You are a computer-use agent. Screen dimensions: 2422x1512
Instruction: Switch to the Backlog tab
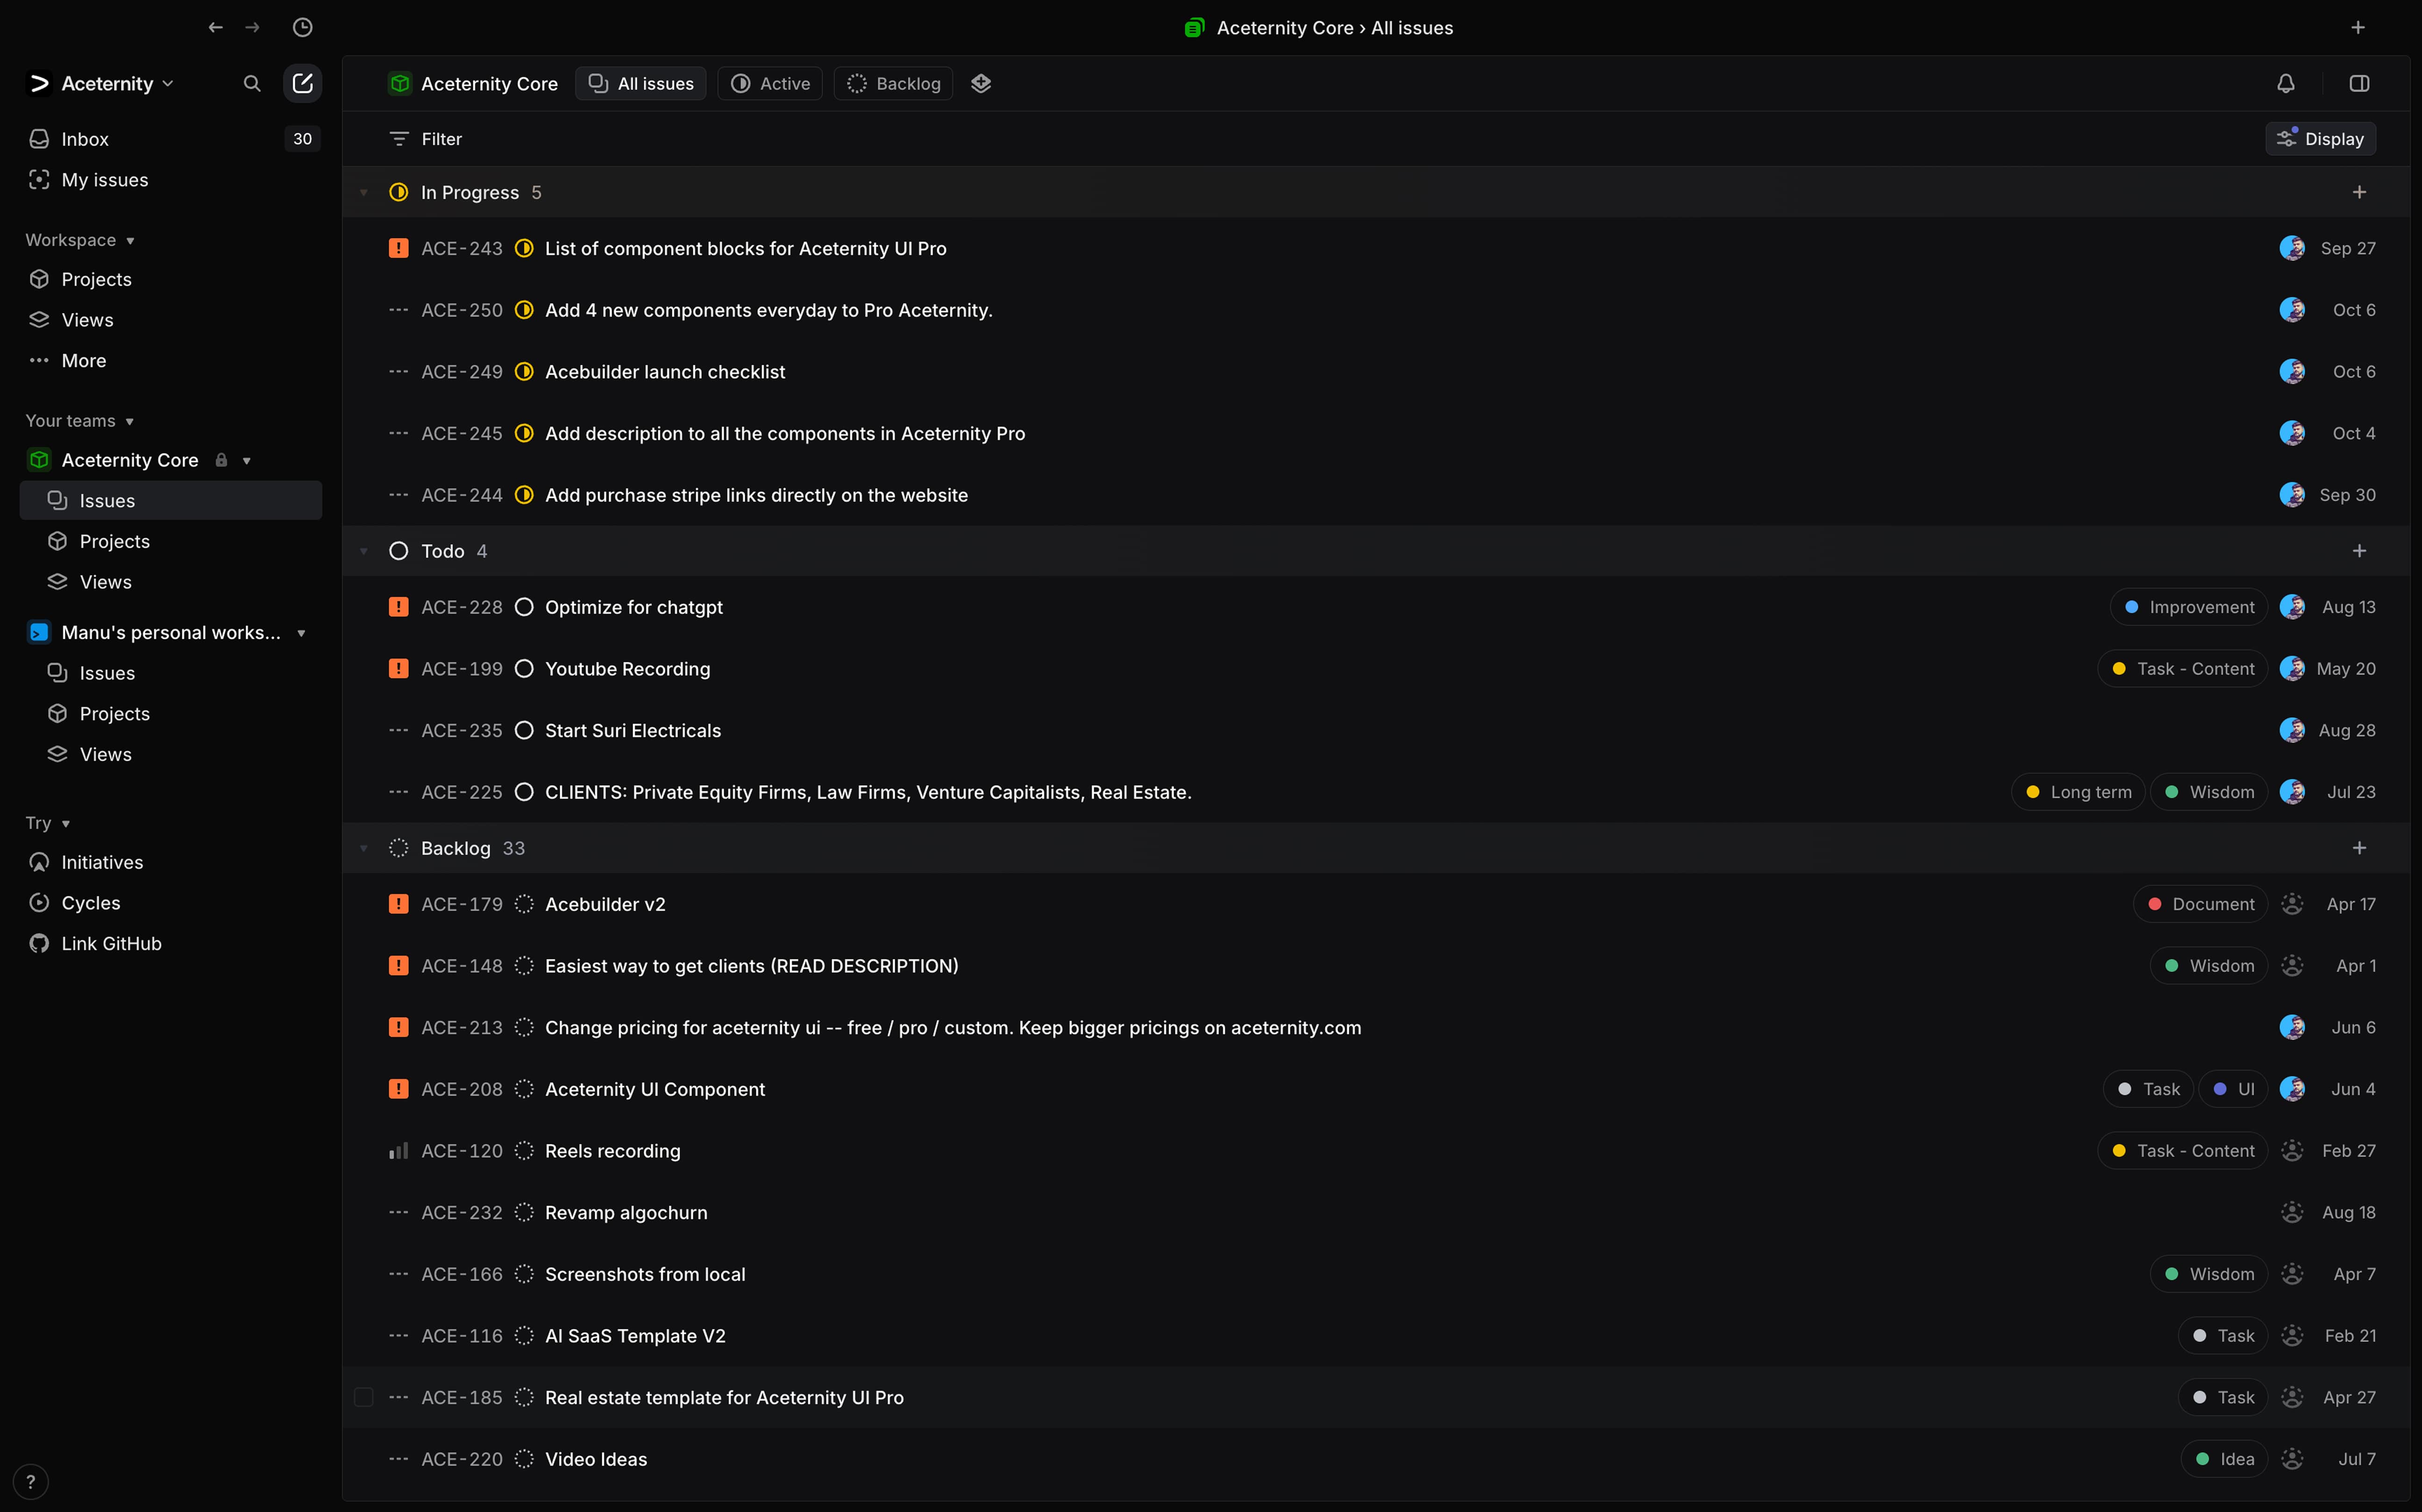[893, 84]
